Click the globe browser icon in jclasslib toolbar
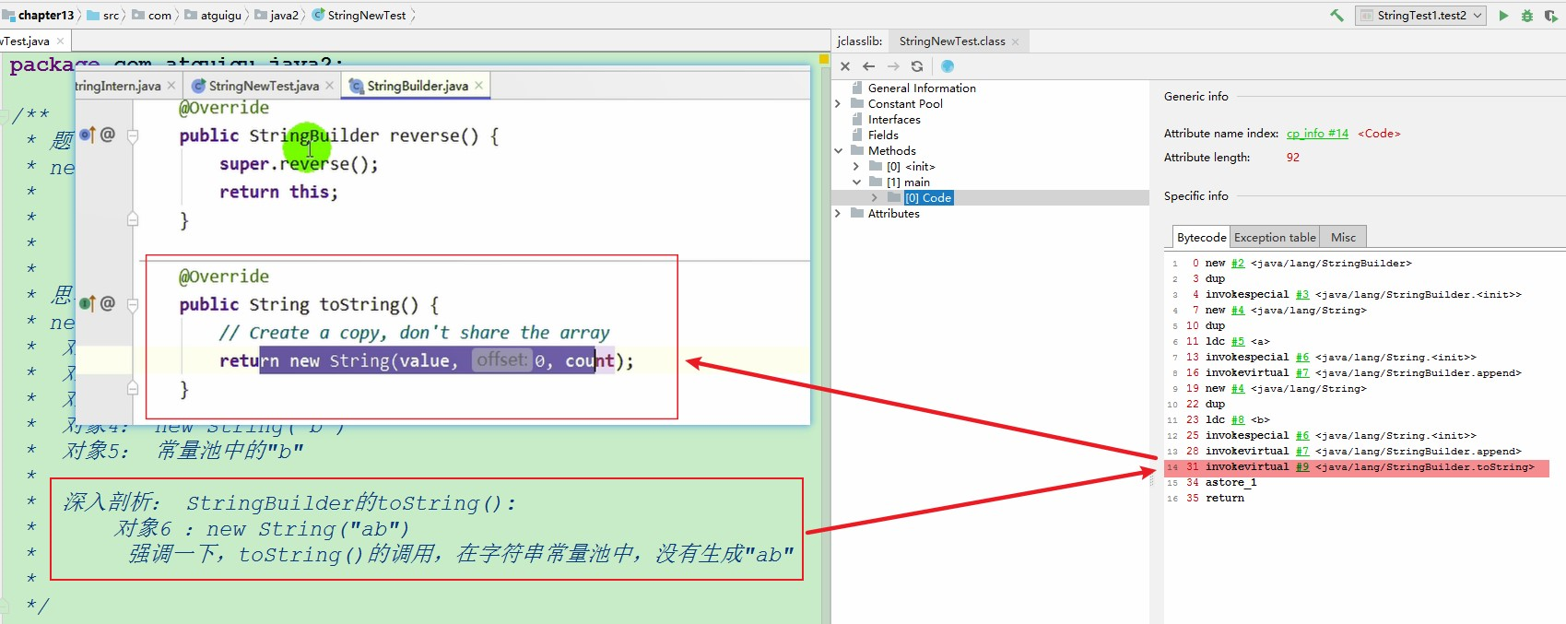The height and width of the screenshot is (624, 1566). coord(948,66)
